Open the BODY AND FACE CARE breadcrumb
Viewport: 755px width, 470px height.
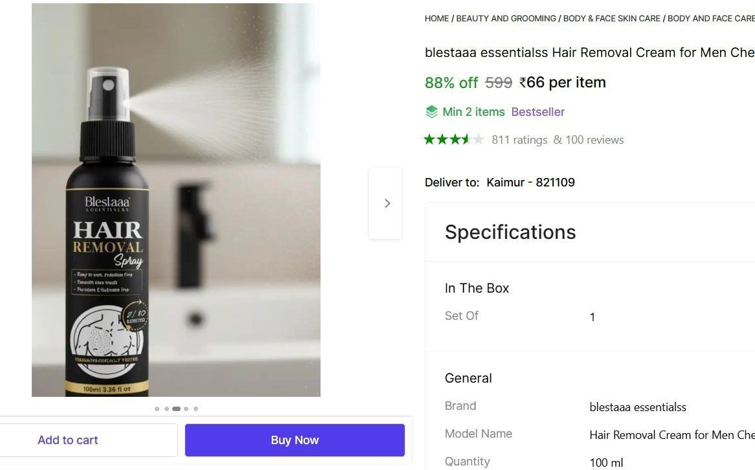[710, 19]
